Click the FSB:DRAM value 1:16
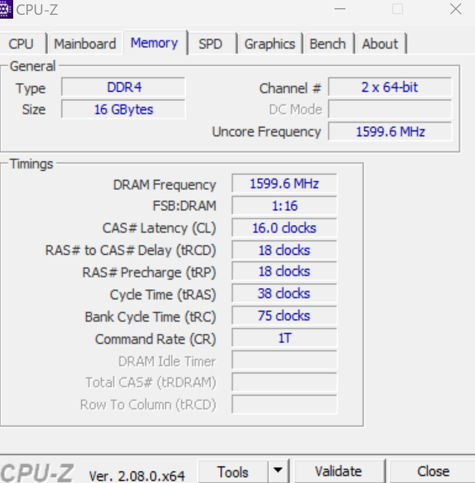This screenshot has height=483, width=475. [284, 206]
